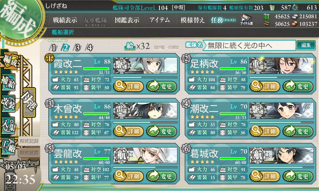Switch to fleet number 3

77,48
